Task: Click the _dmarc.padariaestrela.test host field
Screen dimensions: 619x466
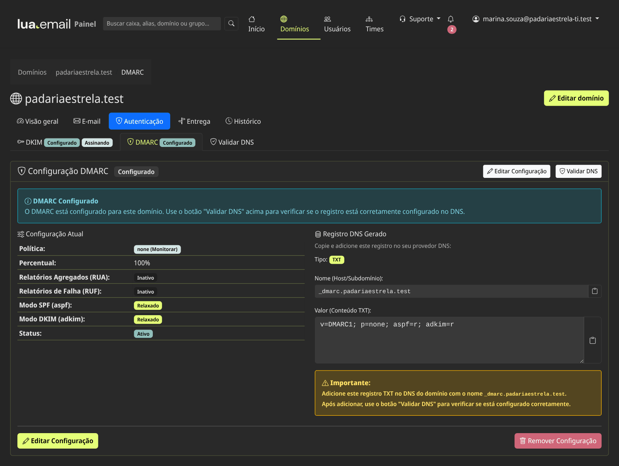Action: pos(451,291)
